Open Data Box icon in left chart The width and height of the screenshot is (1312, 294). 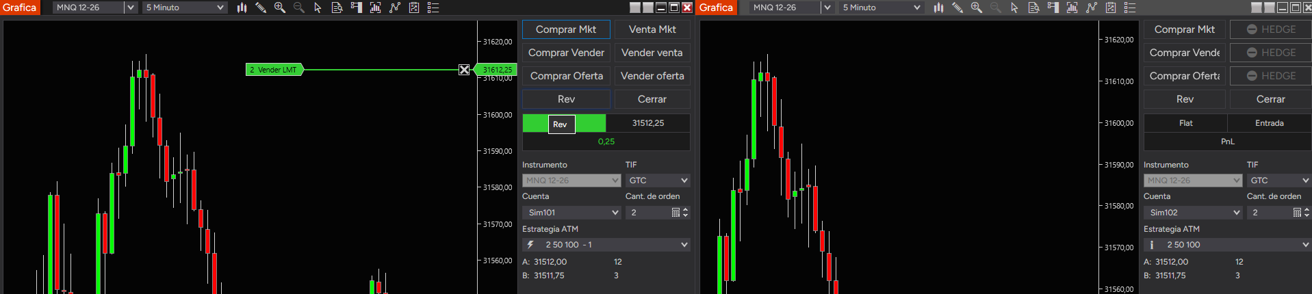[337, 8]
